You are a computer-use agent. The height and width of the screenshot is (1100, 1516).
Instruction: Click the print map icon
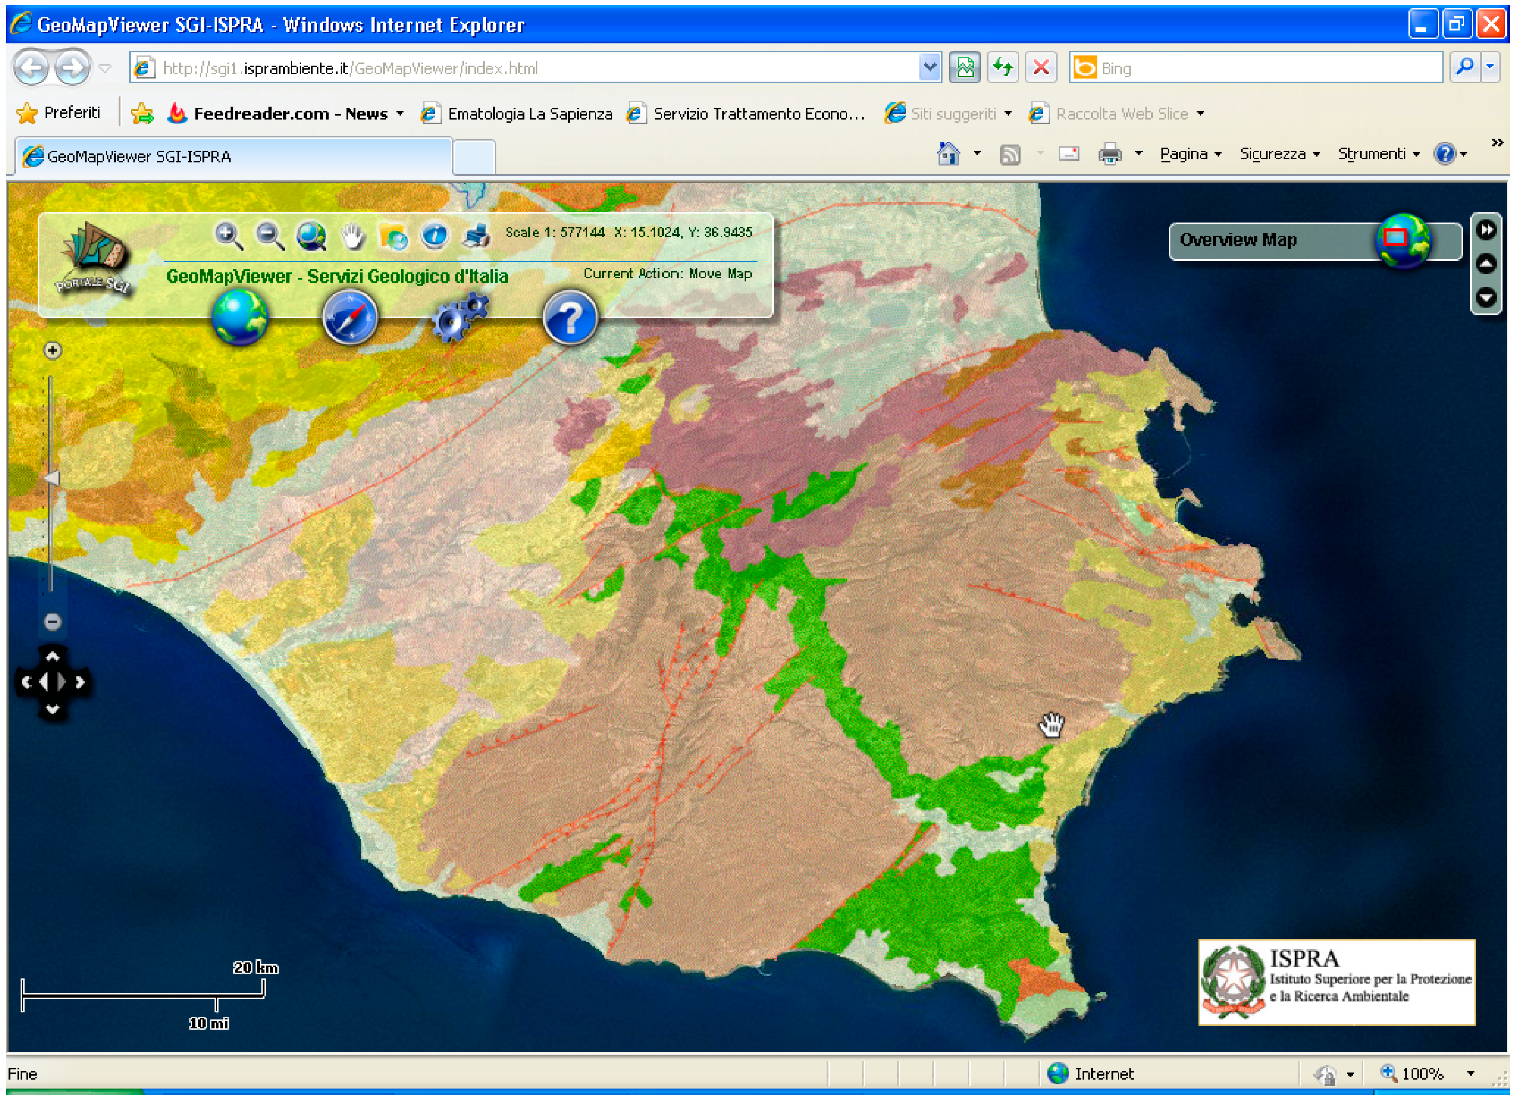point(477,236)
